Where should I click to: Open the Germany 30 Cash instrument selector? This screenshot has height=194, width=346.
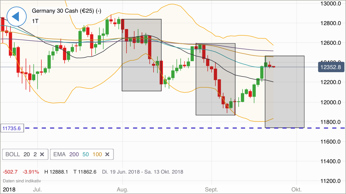point(66,11)
